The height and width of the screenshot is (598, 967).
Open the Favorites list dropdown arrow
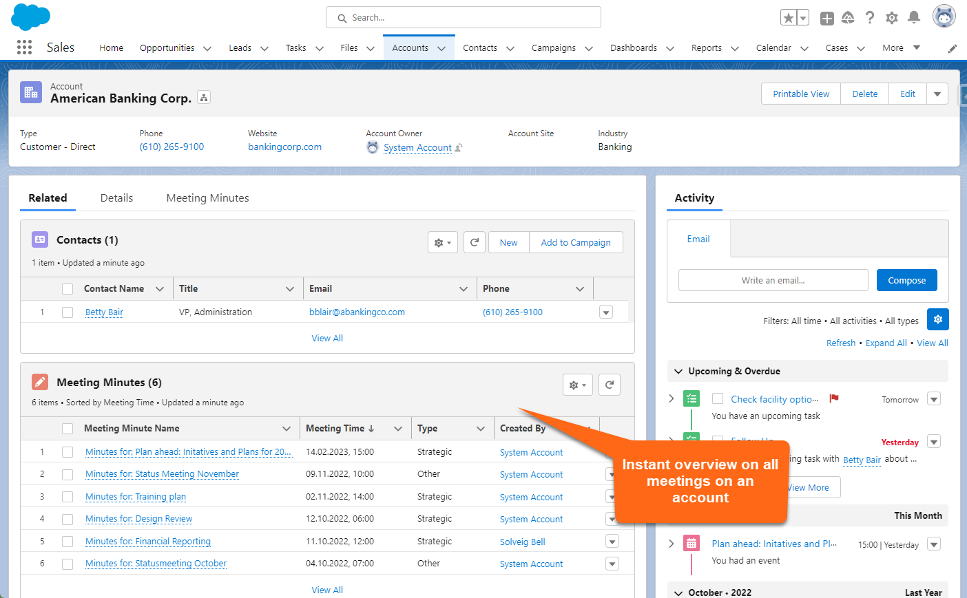[x=803, y=18]
